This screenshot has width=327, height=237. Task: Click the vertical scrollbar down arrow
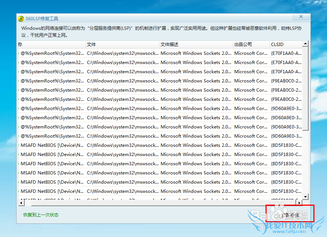pyautogui.click(x=305, y=197)
